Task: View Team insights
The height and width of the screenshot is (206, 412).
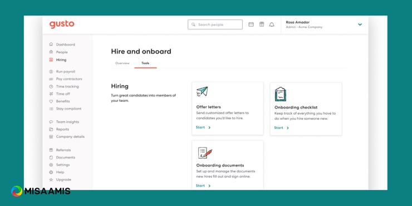Action: pyautogui.click(x=67, y=122)
